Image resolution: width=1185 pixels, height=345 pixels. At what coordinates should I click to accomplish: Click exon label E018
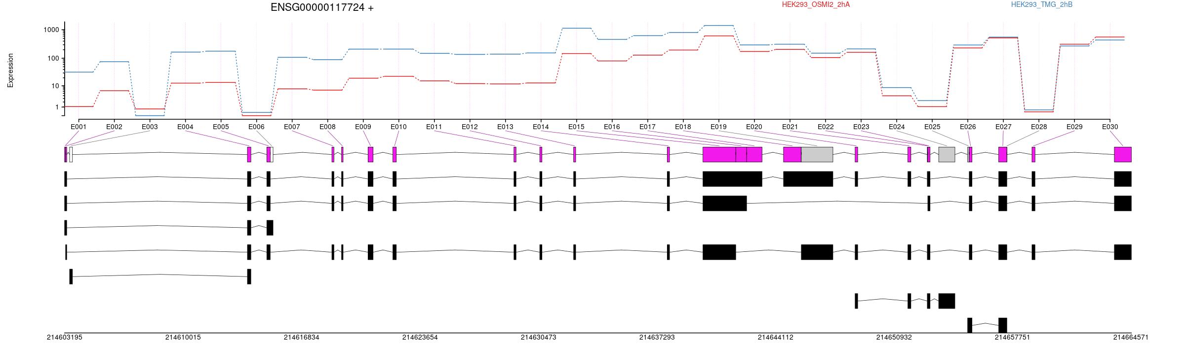[x=683, y=127]
